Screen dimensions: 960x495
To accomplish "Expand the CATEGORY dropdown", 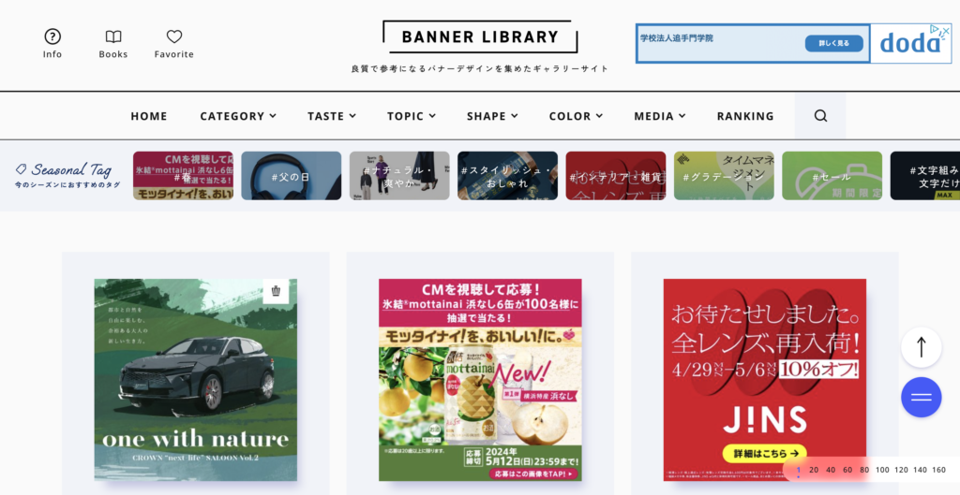I will click(238, 116).
